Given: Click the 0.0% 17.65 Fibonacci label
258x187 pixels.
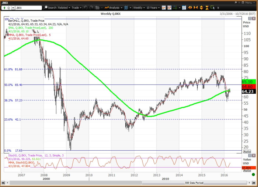Looking at the screenshot, I should (x=13, y=151).
